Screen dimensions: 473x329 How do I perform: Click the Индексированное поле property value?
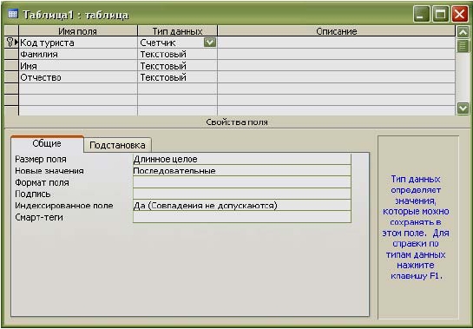(242, 206)
